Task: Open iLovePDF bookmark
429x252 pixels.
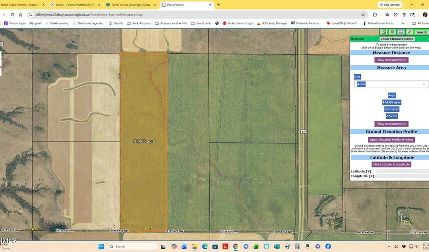Action: (342, 23)
